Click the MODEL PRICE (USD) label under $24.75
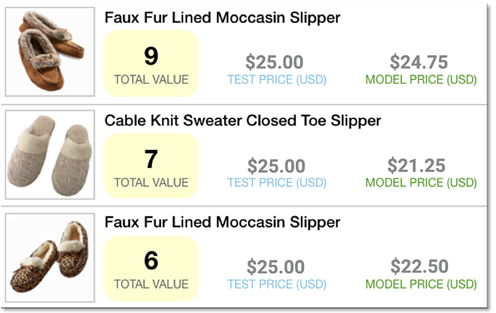The width and height of the screenshot is (496, 313). point(420,80)
